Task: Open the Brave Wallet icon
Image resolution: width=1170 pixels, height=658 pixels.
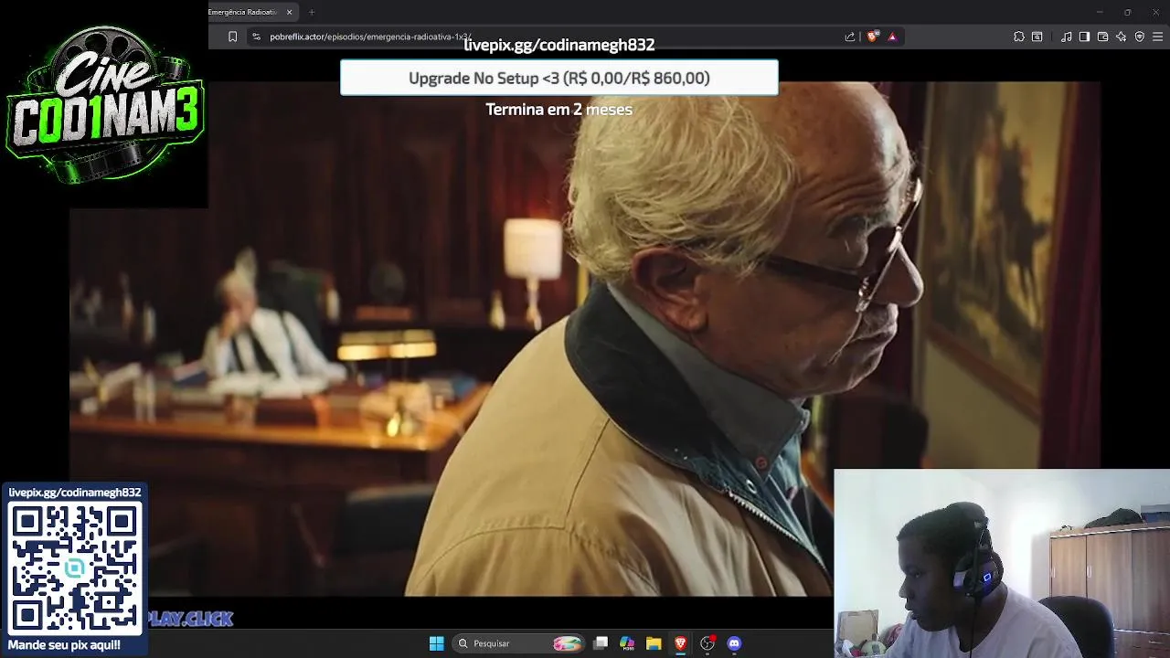Action: (1103, 37)
